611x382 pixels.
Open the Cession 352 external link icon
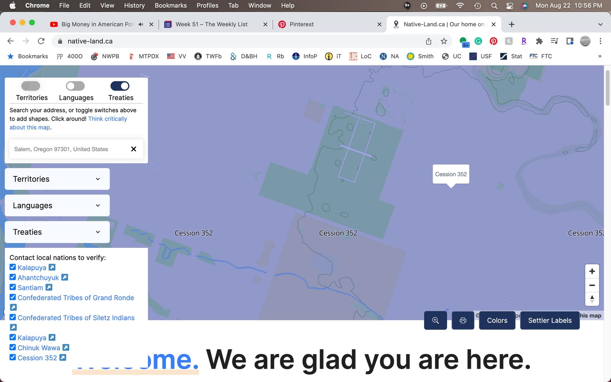click(63, 358)
